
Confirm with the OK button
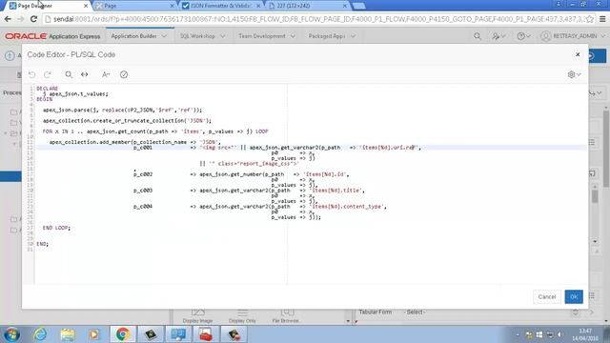point(574,296)
